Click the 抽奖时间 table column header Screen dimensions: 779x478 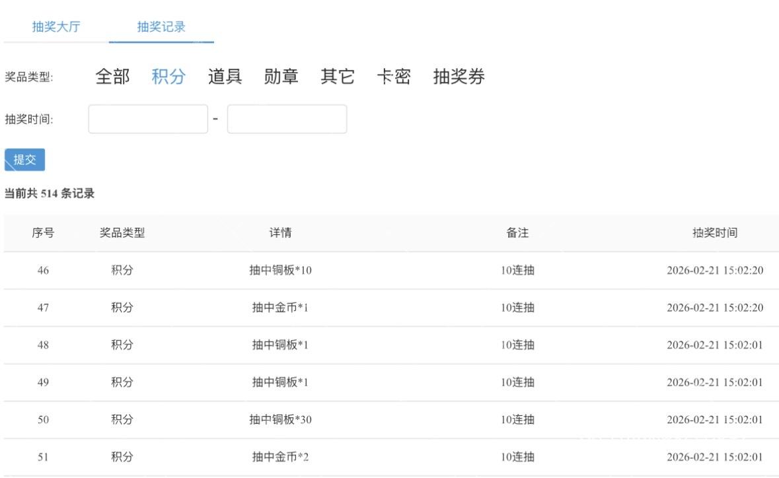click(715, 233)
